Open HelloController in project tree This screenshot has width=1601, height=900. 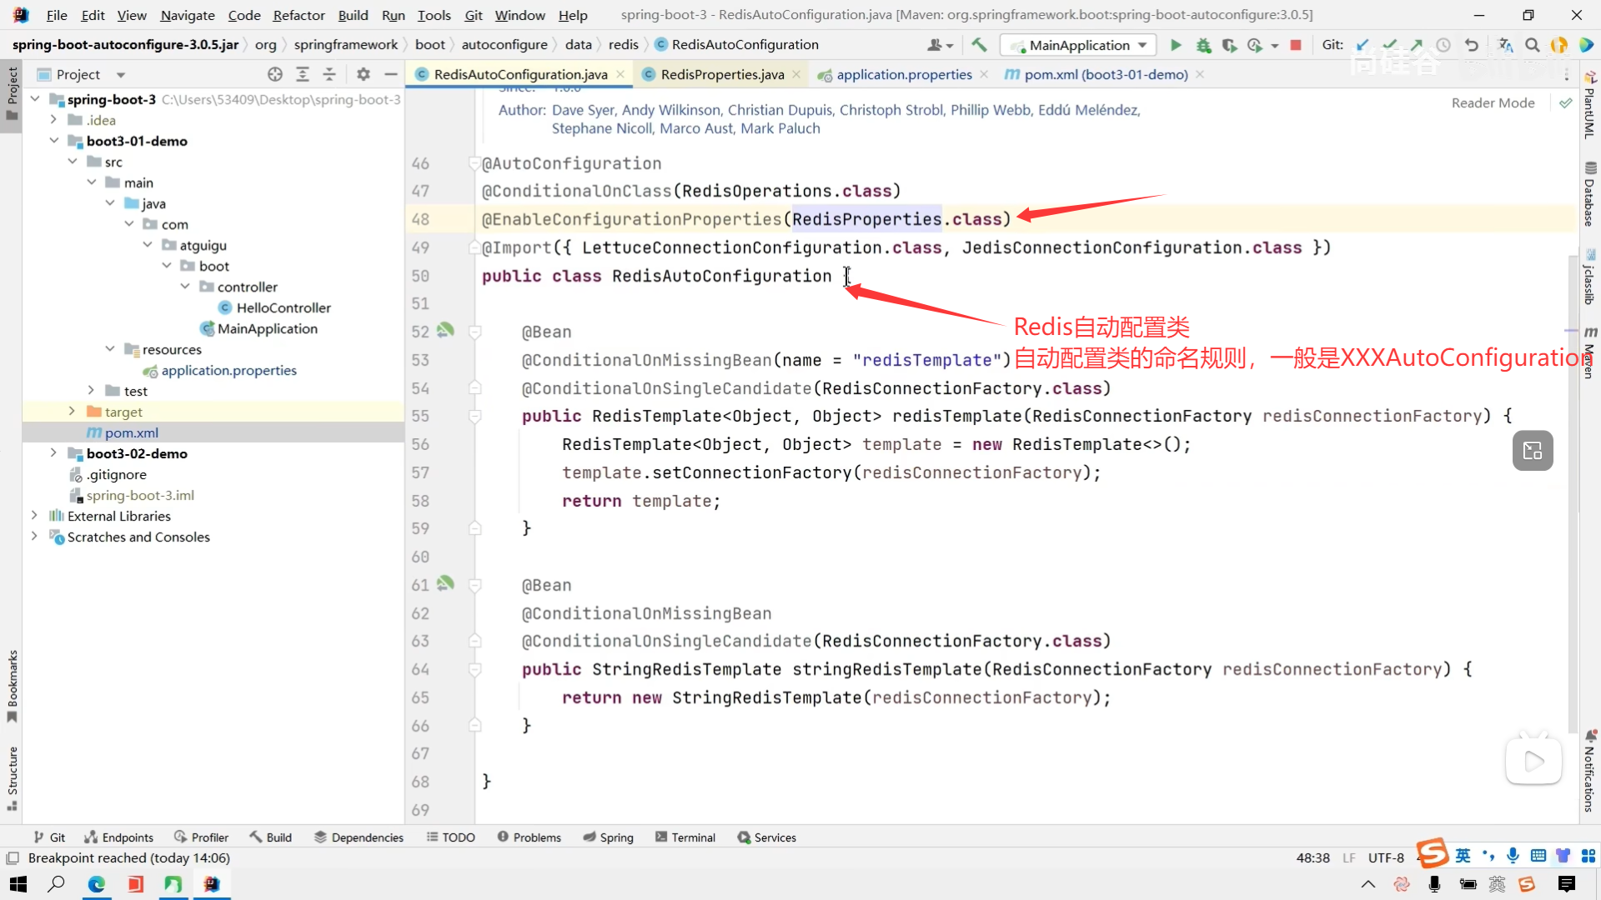pyautogui.click(x=283, y=307)
